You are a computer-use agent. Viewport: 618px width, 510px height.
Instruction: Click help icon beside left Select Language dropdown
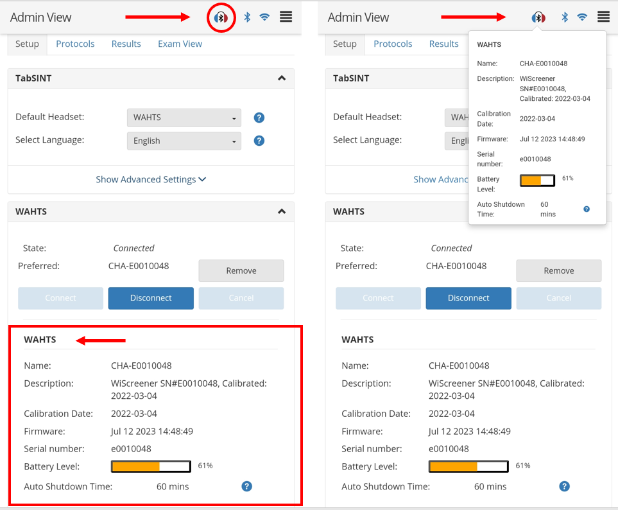tap(259, 141)
